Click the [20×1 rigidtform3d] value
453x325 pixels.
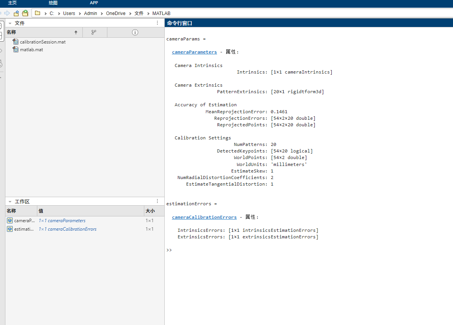tap(297, 92)
